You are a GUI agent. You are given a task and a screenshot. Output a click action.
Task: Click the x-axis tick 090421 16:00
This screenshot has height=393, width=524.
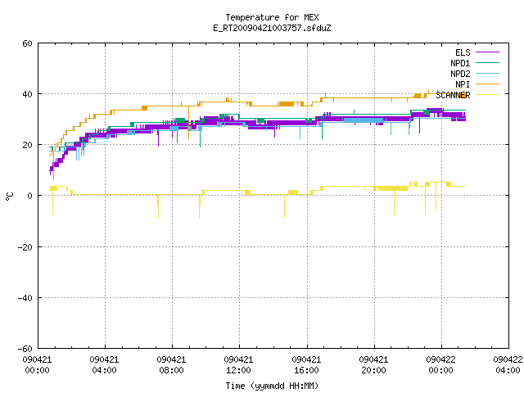(x=306, y=365)
